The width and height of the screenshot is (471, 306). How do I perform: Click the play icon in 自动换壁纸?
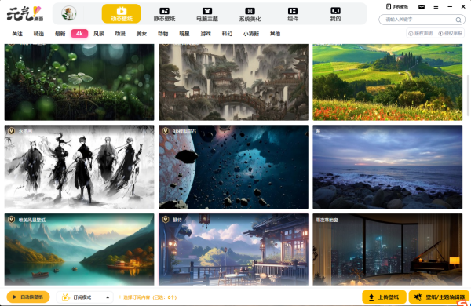14,297
